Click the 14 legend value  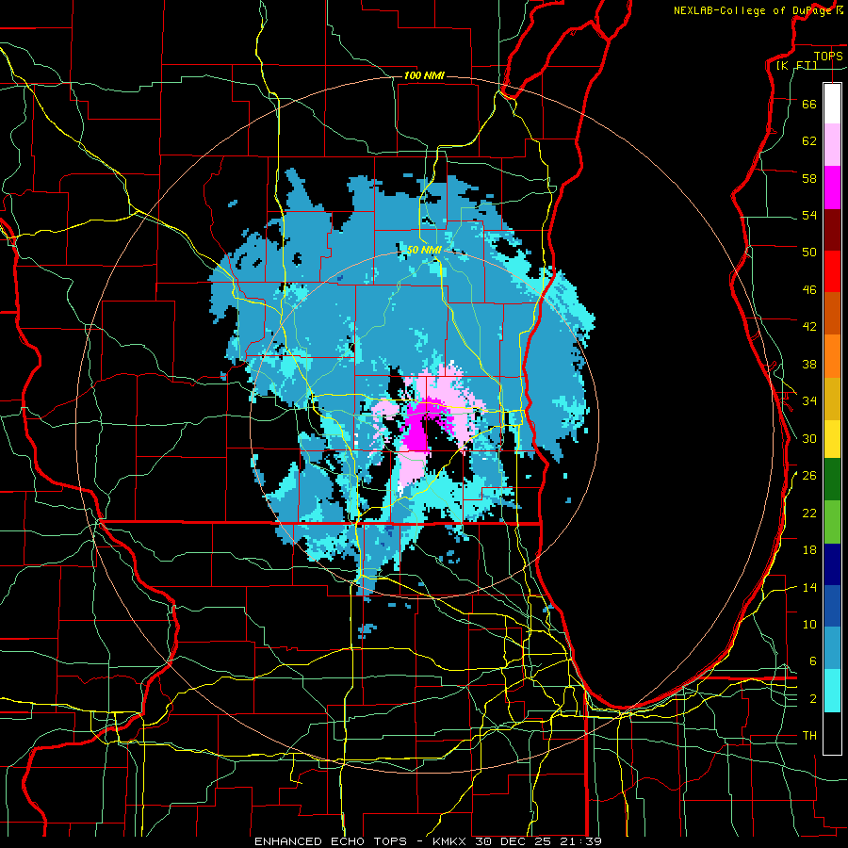(x=809, y=587)
